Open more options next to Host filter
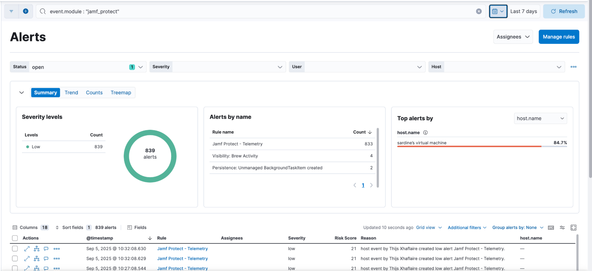592x271 pixels. point(573,67)
